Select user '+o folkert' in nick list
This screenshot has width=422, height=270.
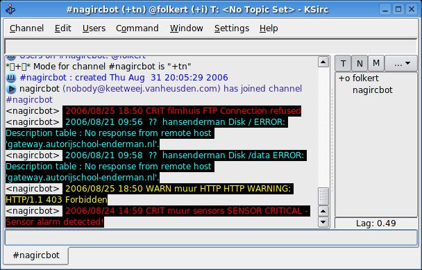[358, 78]
